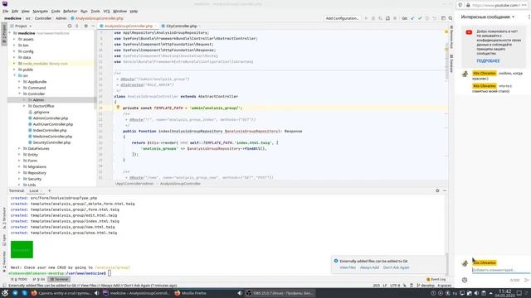Open the VCS menu
Screen dimensions: 531x298
coord(106,11)
